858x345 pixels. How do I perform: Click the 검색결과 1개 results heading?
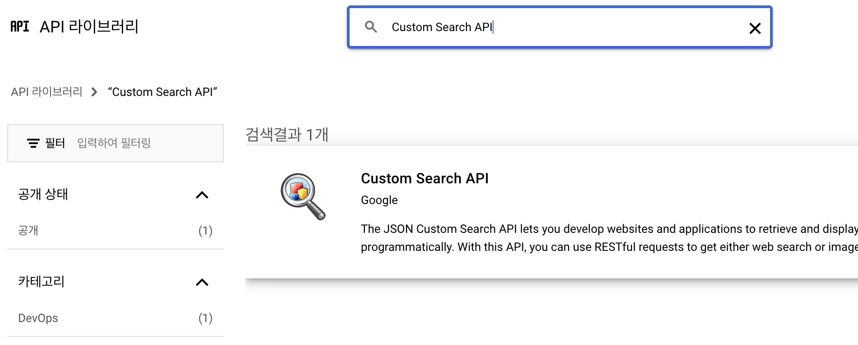click(x=287, y=135)
